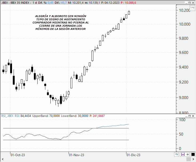Image resolution: width=196 pixels, height=162 pixels.
Task: Click the 9.200 price axis label
Action: click(183, 82)
